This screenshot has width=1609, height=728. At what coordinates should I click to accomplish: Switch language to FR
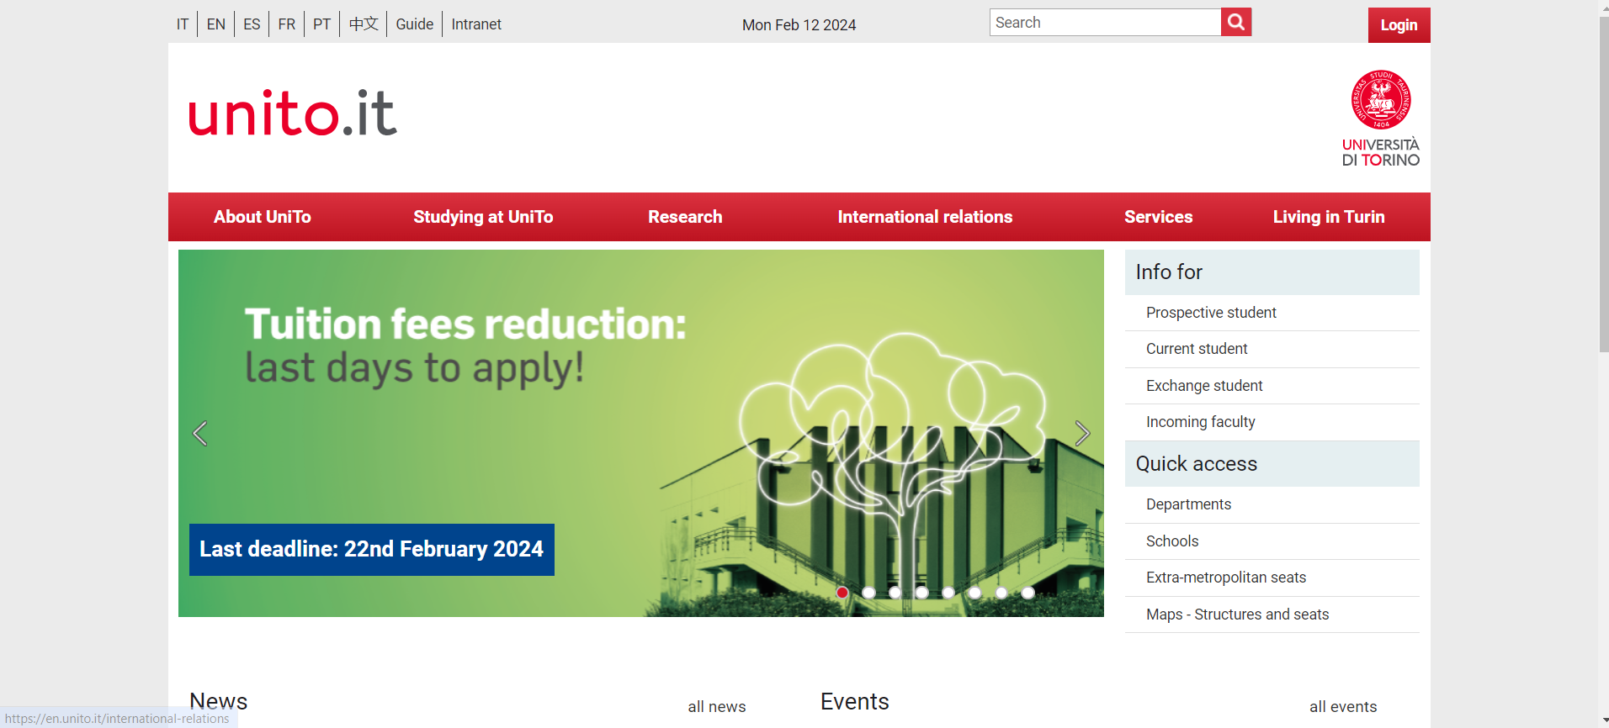[x=287, y=24]
